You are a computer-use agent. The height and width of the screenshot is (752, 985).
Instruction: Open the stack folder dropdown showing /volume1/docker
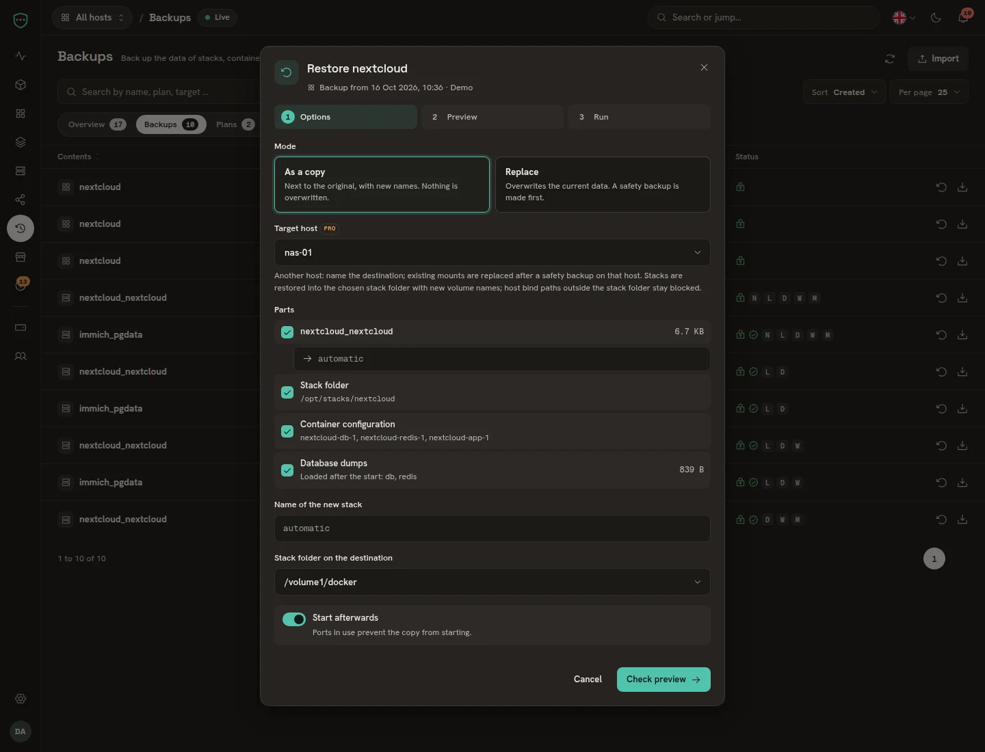click(492, 582)
